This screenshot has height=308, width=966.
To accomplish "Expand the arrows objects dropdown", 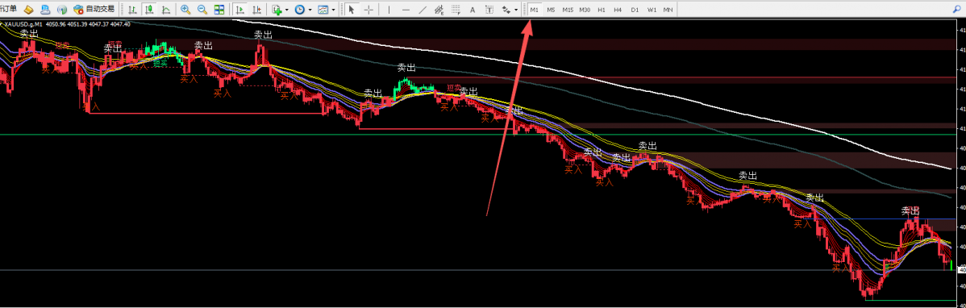I will tap(515, 10).
